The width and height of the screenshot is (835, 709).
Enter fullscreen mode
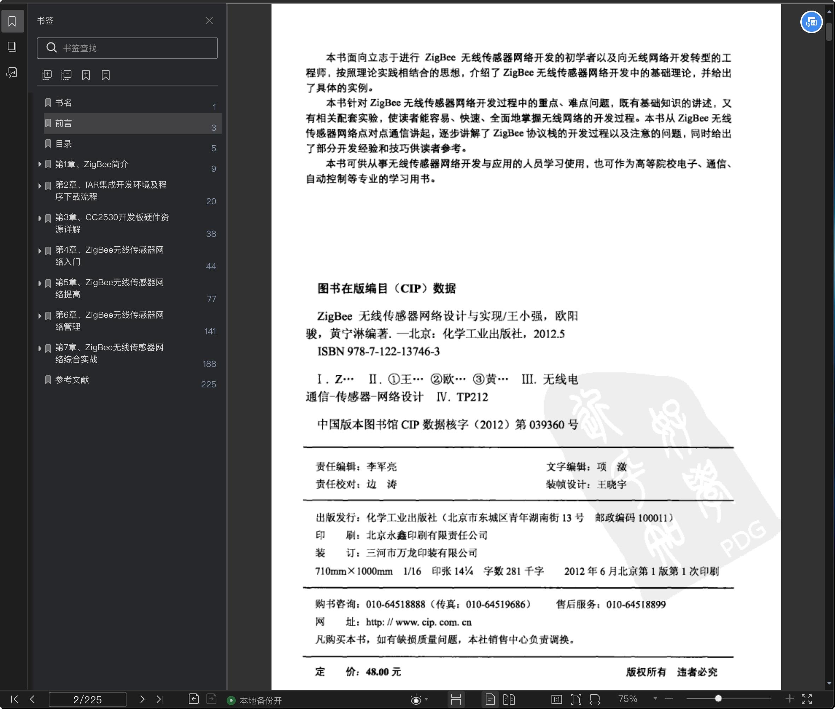pyautogui.click(x=807, y=699)
